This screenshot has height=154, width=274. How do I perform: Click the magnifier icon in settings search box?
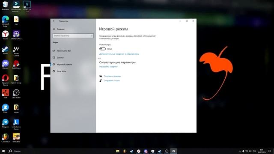pos(91,36)
